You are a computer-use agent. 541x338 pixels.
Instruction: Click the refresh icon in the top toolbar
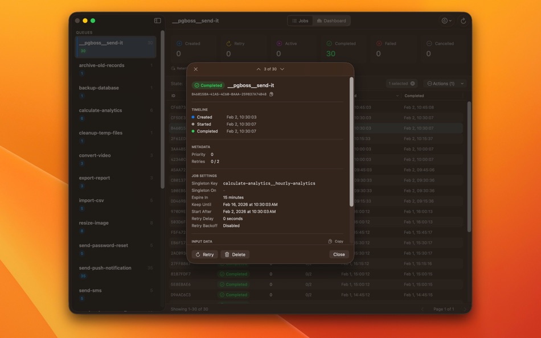coord(462,20)
